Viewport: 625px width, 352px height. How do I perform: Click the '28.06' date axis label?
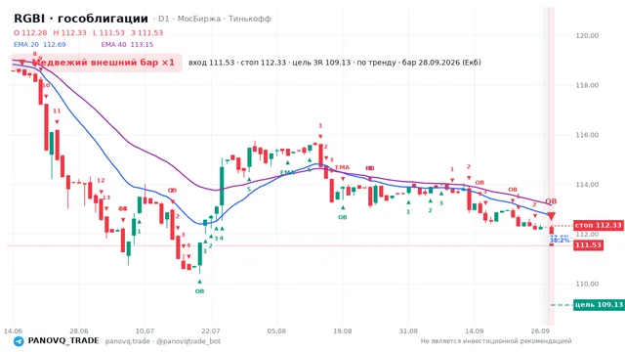(x=79, y=330)
